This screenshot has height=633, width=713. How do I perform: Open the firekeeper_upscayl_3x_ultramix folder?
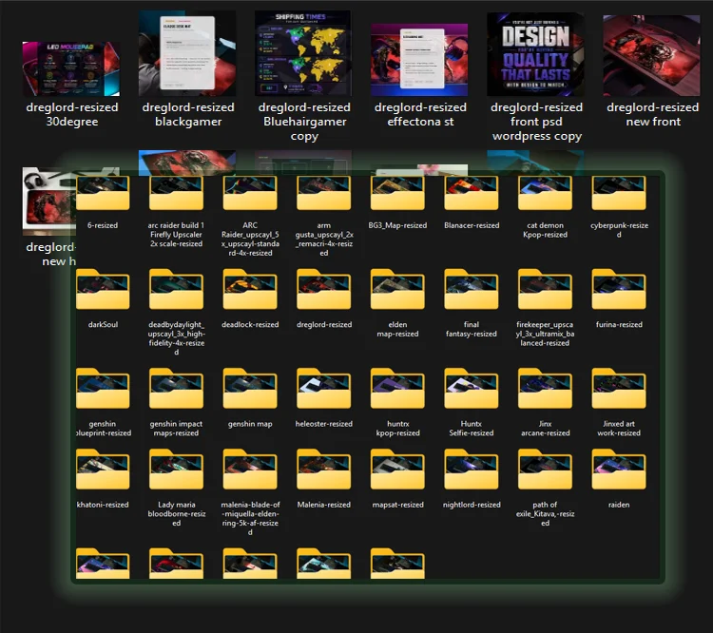(x=545, y=289)
